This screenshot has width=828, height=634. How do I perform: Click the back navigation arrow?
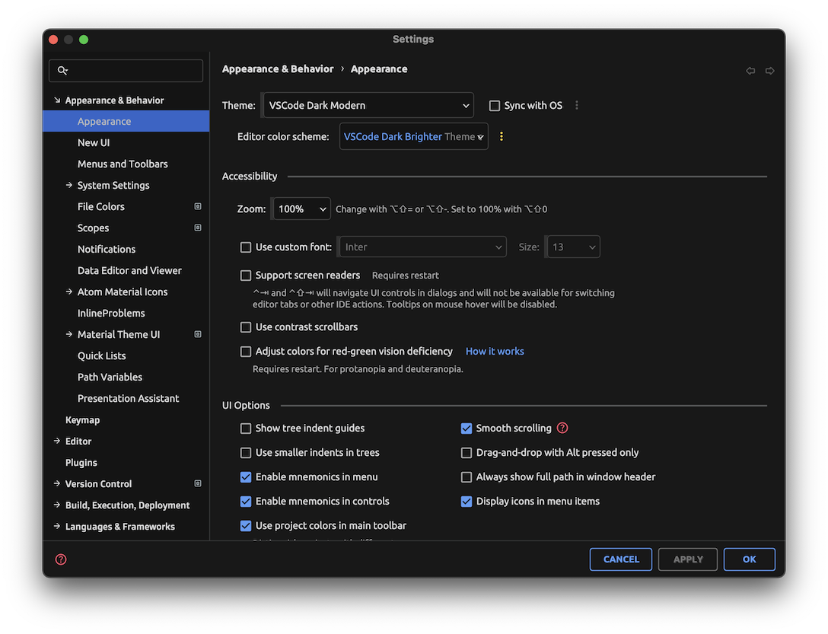pos(750,70)
